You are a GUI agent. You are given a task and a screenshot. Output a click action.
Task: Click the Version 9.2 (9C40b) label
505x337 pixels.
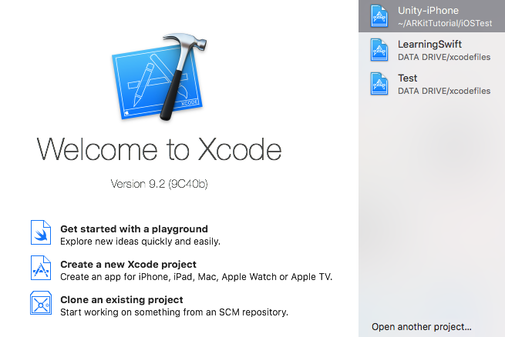tap(160, 185)
